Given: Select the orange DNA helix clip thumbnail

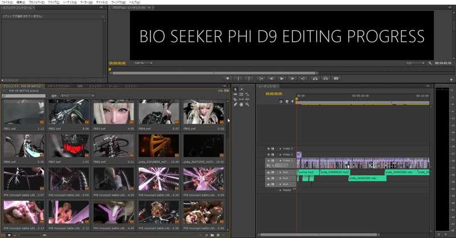Looking at the screenshot, I should pos(159,146).
